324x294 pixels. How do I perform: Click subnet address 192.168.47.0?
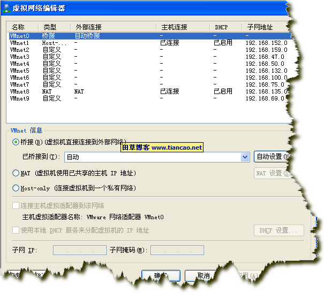(265, 57)
